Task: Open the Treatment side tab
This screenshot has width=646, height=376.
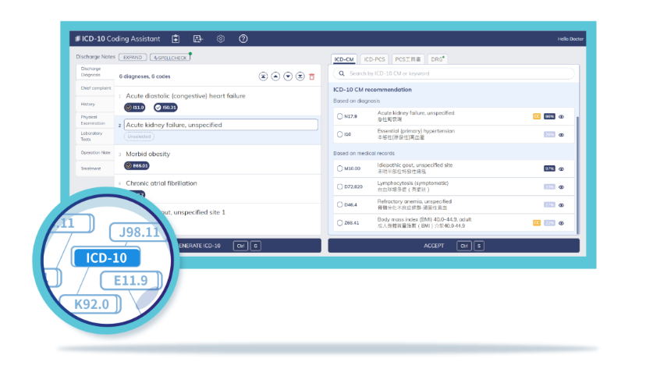Action: pyautogui.click(x=95, y=168)
